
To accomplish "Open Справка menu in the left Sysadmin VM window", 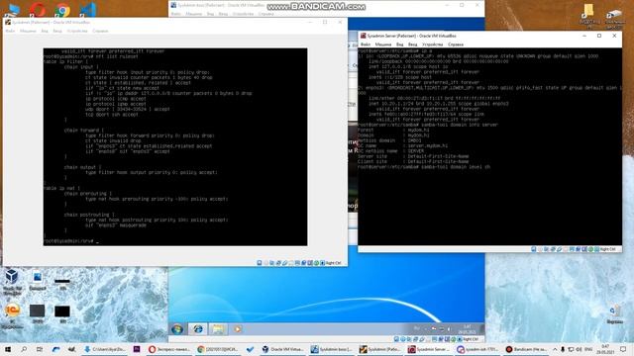I will [x=100, y=31].
